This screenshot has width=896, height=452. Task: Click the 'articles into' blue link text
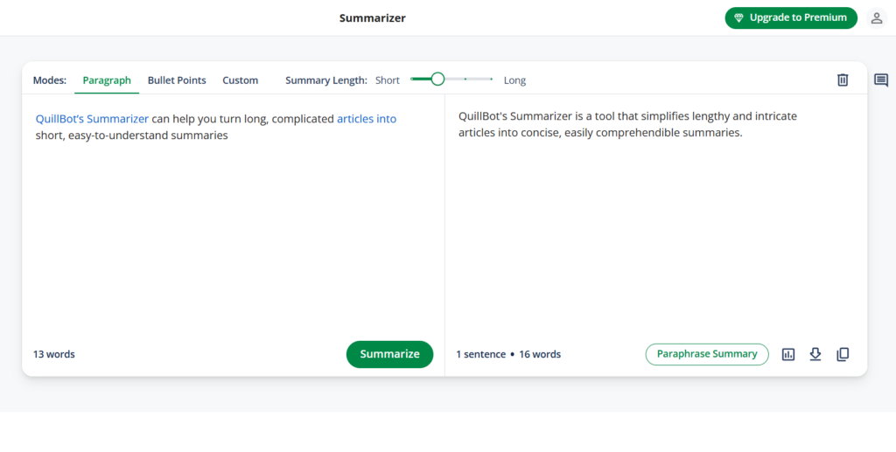pyautogui.click(x=367, y=119)
